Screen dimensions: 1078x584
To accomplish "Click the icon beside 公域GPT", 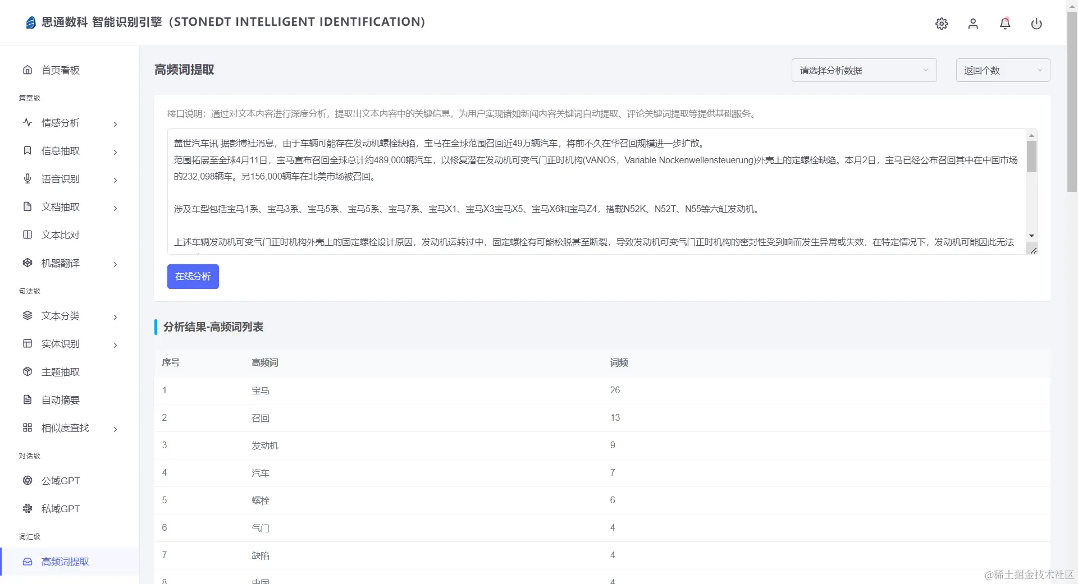I will [x=28, y=480].
